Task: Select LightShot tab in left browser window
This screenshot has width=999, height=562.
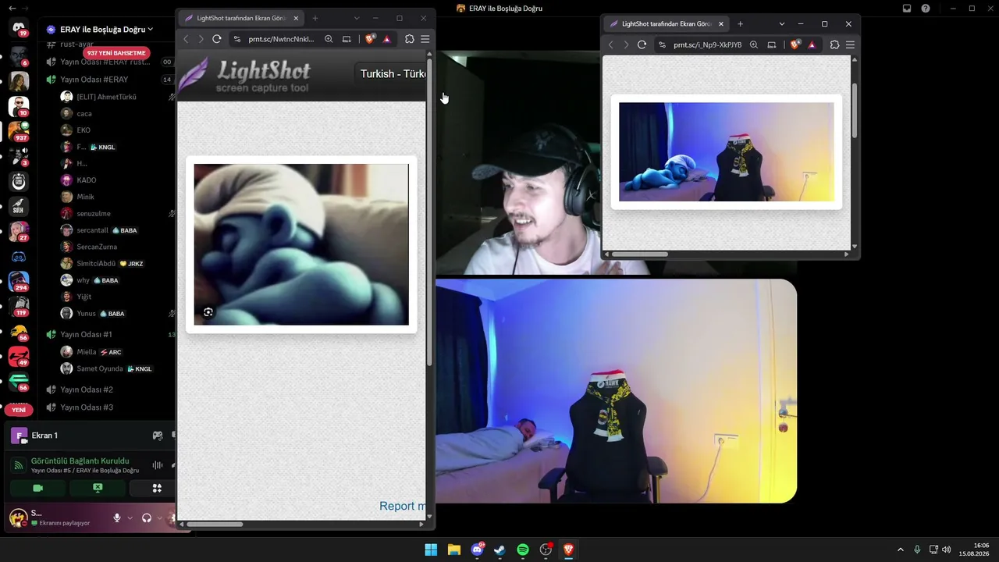Action: [x=241, y=18]
